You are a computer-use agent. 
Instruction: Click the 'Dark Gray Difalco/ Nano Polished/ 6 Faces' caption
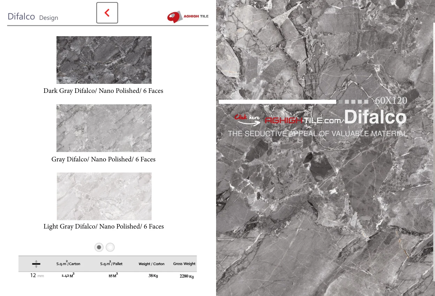point(103,91)
